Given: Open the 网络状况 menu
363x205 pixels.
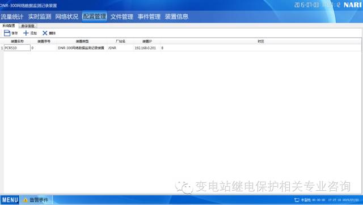Looking at the screenshot, I should point(67,16).
